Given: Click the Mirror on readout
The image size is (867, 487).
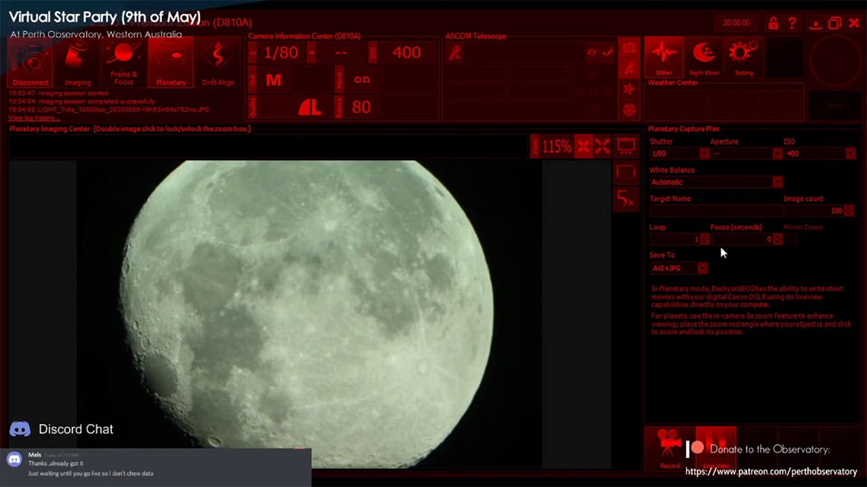Looking at the screenshot, I should click(x=362, y=79).
